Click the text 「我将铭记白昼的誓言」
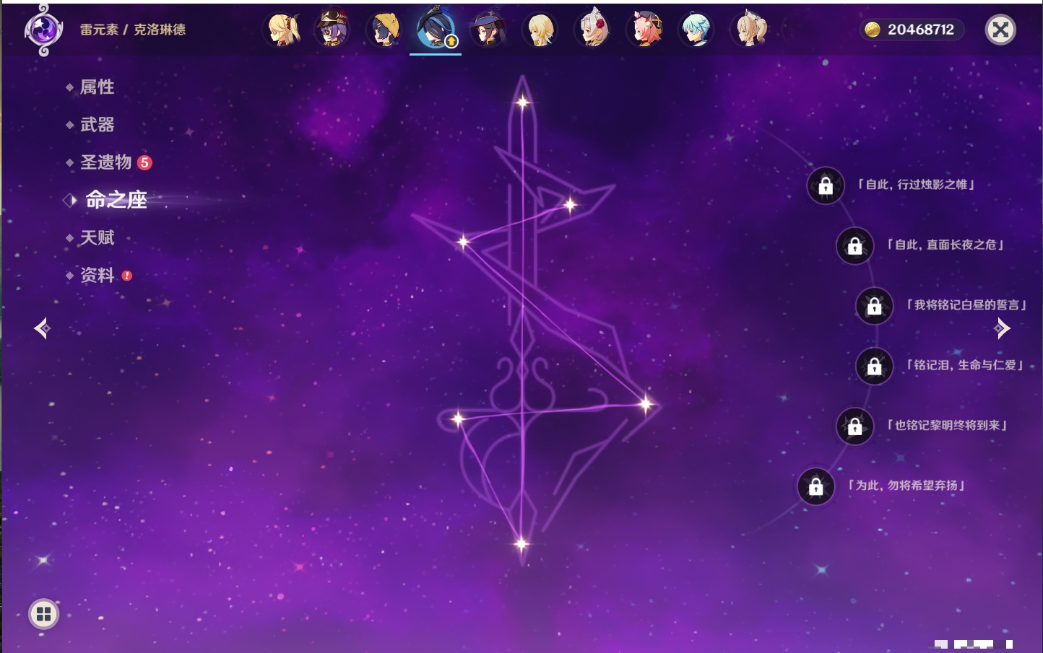 click(x=966, y=305)
